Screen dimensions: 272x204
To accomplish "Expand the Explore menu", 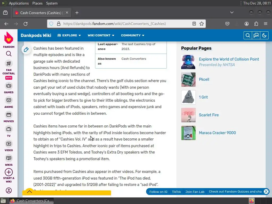I will (69, 35).
